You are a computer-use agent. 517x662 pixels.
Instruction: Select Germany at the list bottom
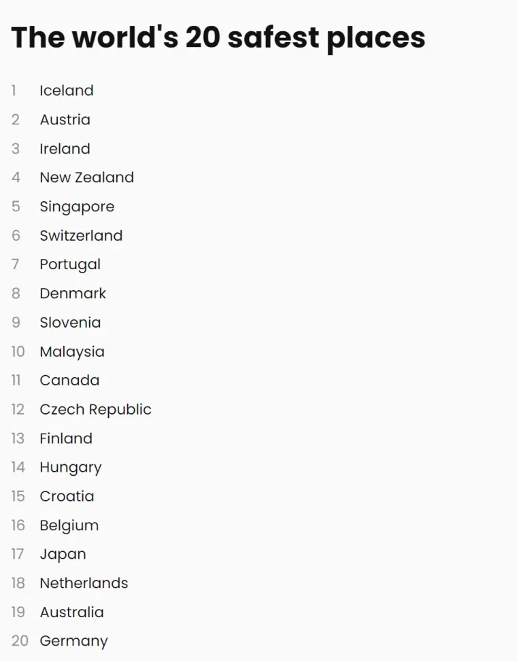click(x=73, y=641)
